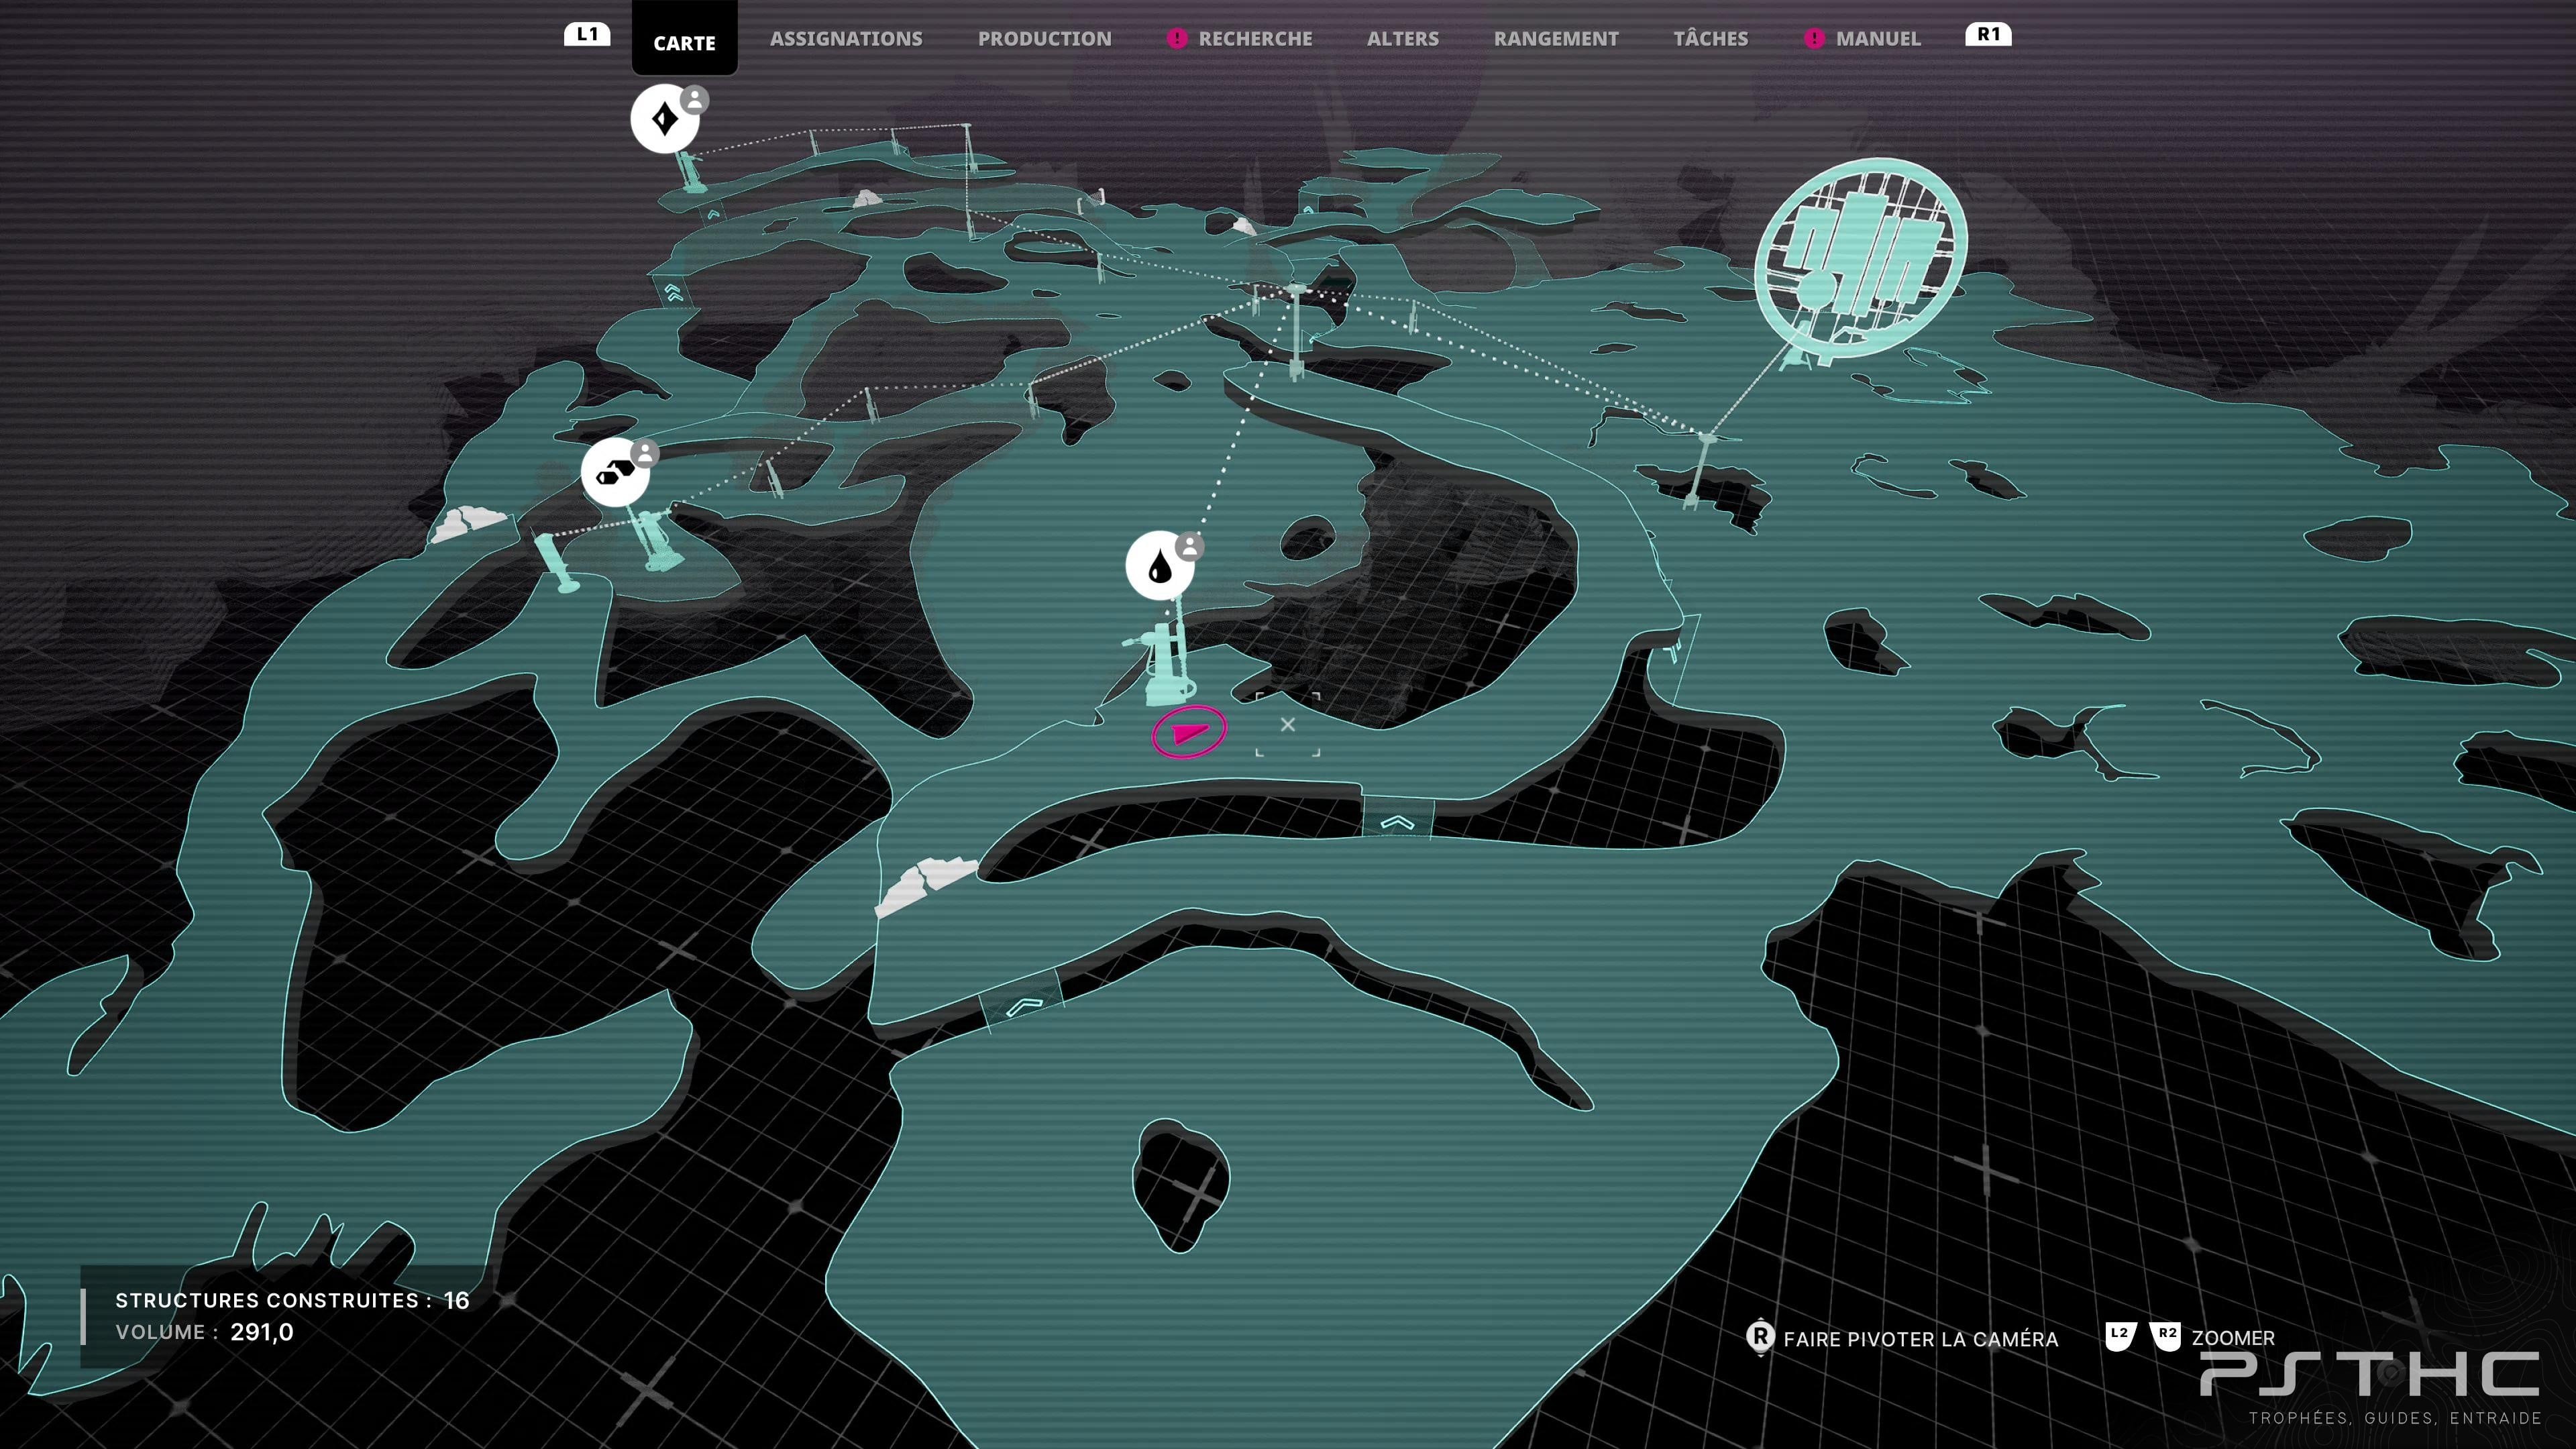This screenshot has height=1449, width=2576.
Task: Click the volume value 291,0
Action: [261, 1332]
